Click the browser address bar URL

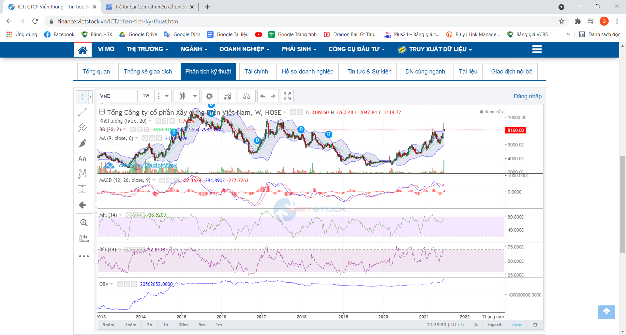tap(118, 21)
